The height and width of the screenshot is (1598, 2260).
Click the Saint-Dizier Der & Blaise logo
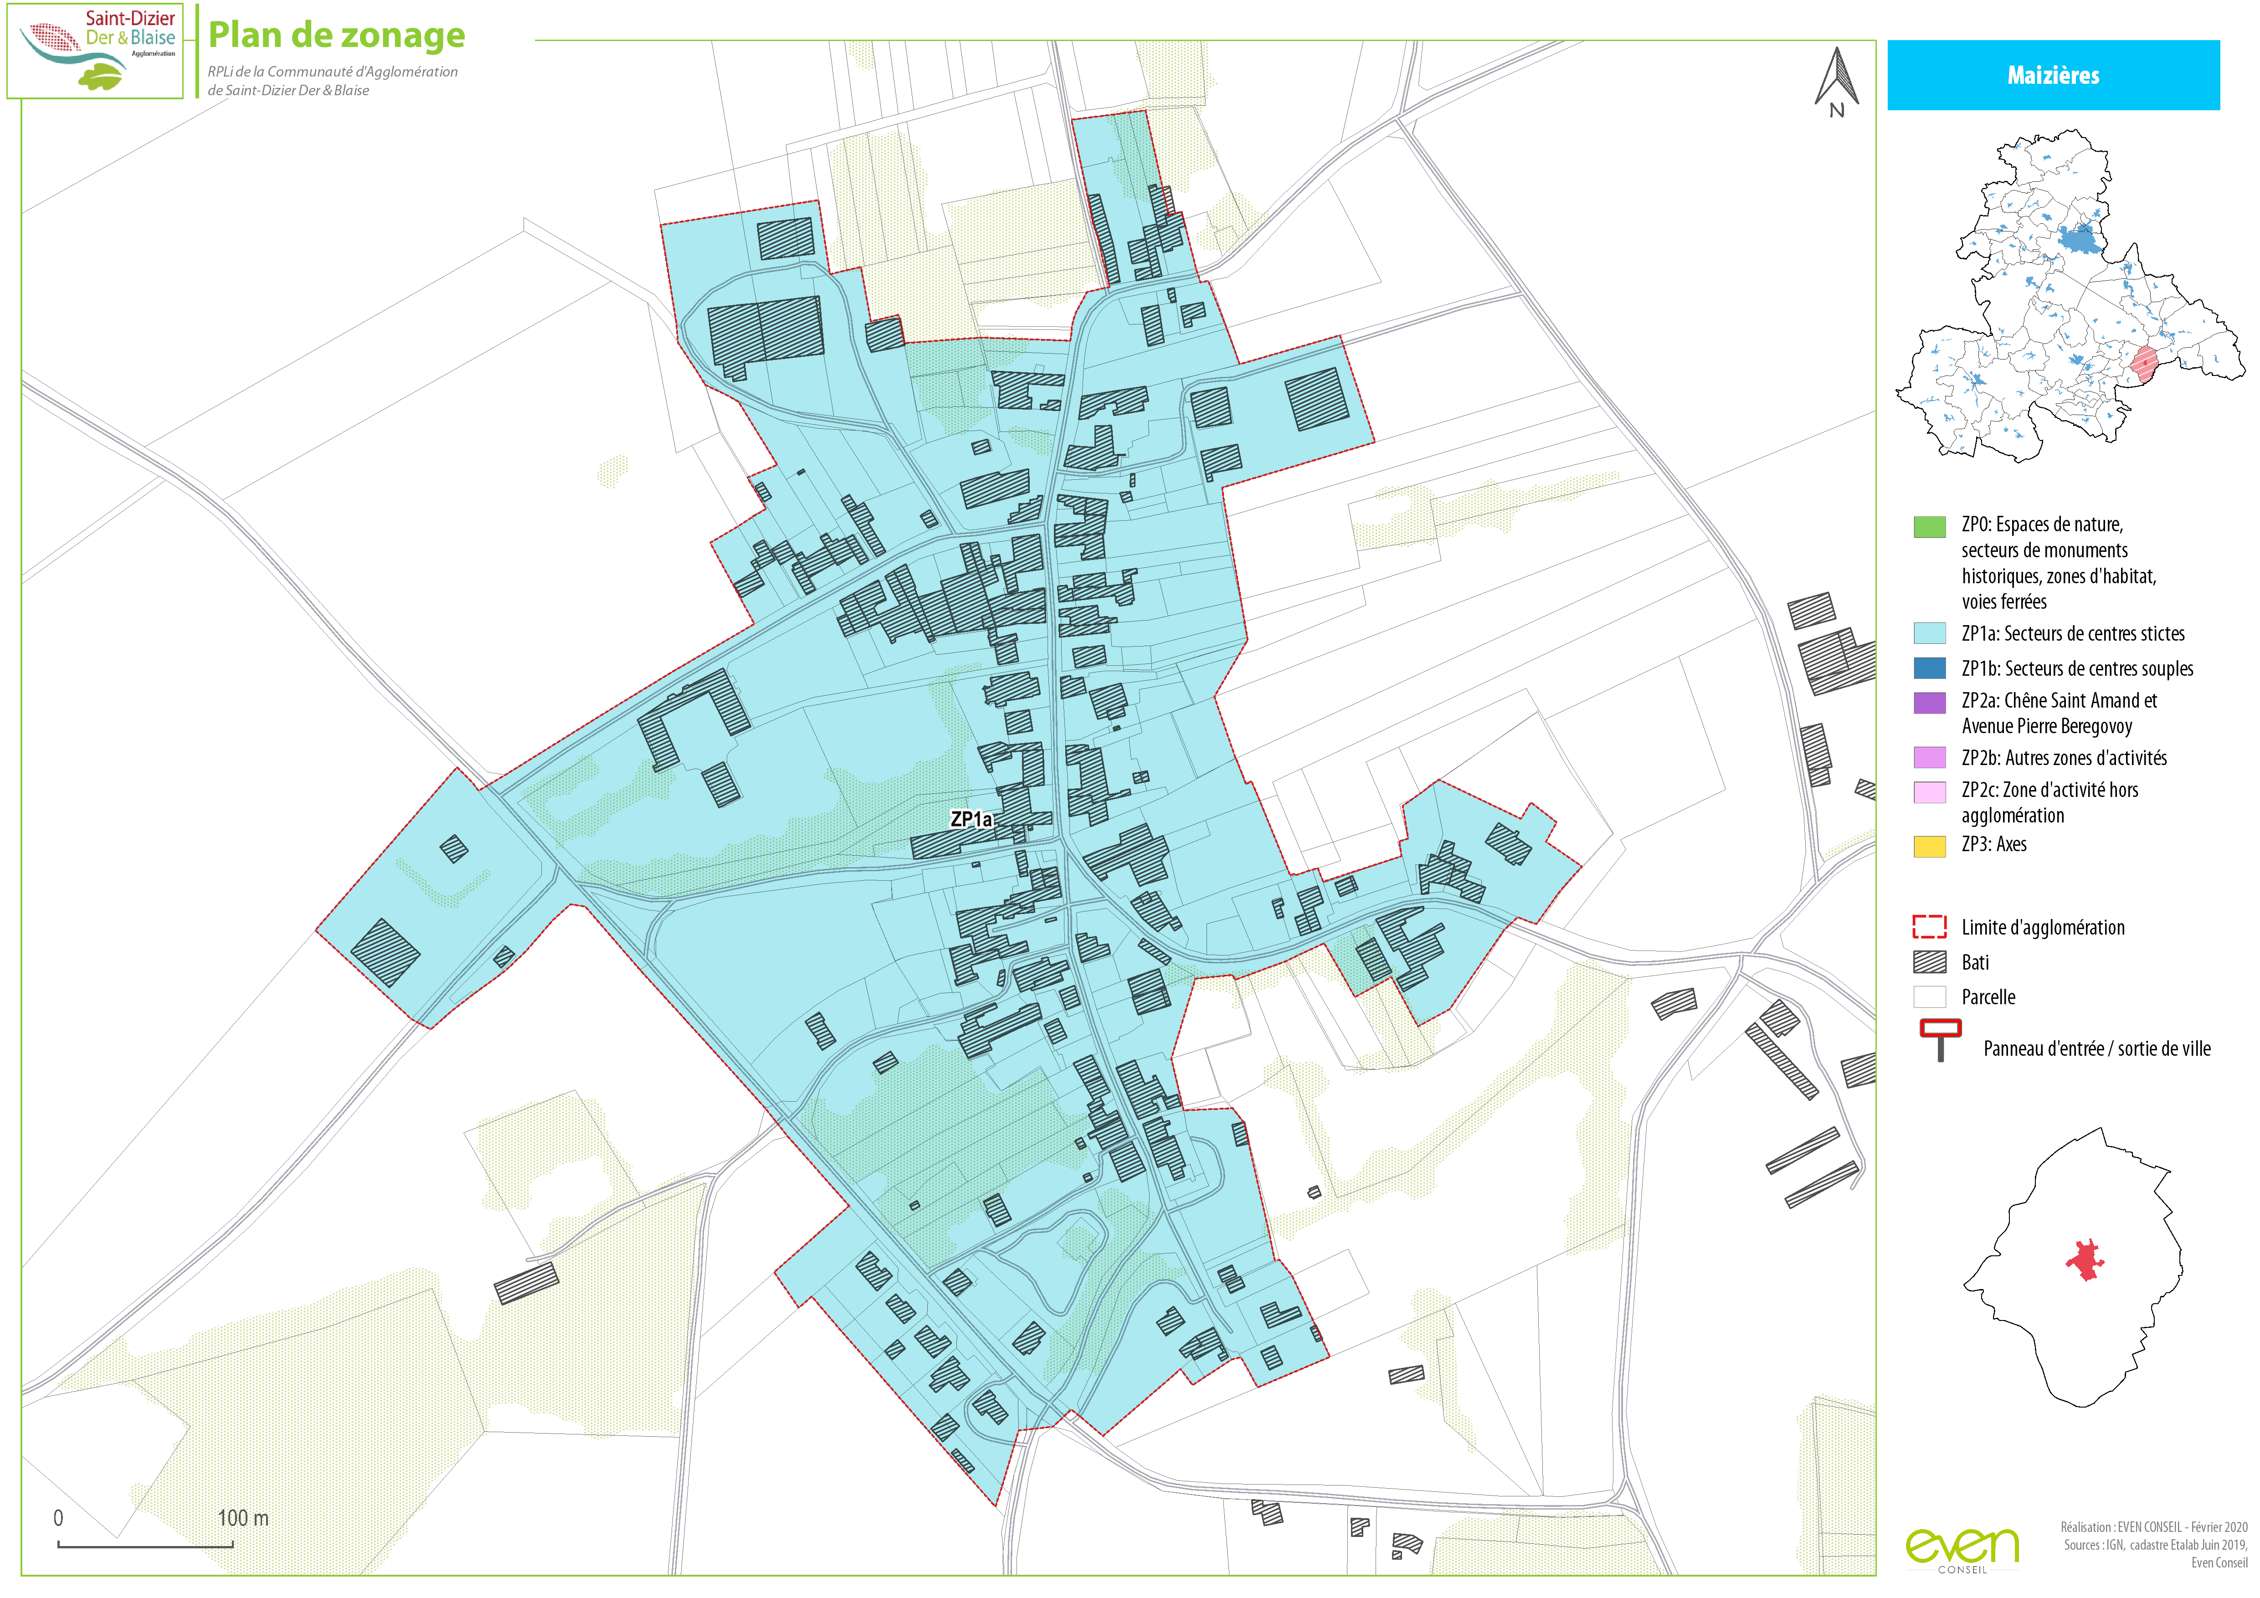[96, 51]
